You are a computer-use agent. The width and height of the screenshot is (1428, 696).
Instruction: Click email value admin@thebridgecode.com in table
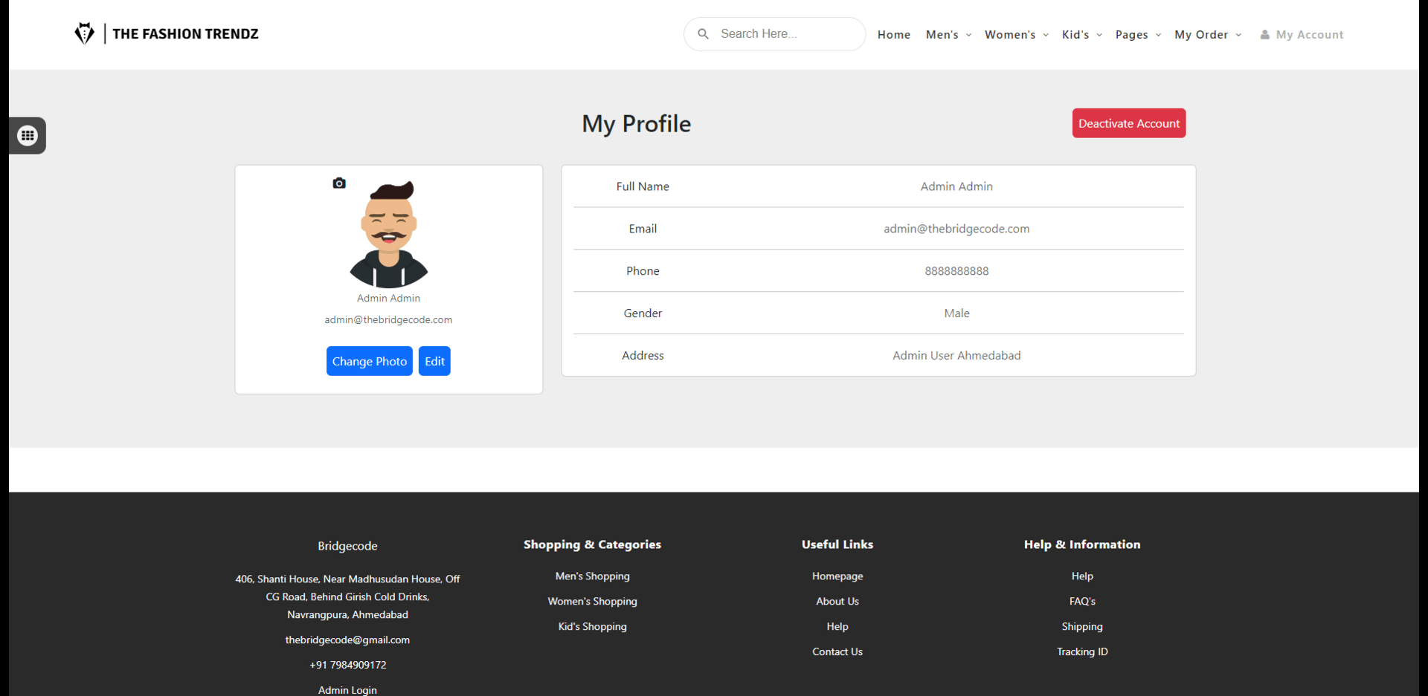click(956, 229)
